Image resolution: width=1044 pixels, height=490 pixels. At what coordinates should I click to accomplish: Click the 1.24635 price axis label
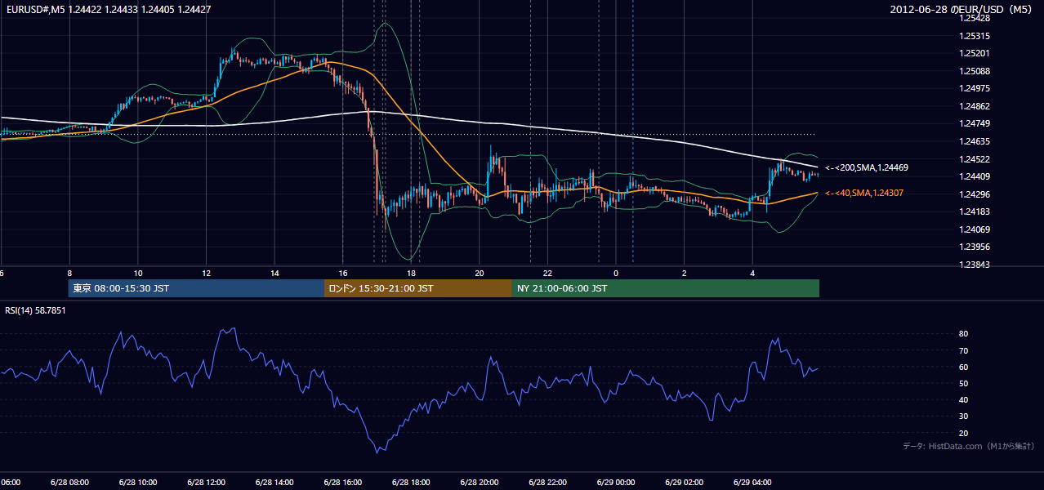975,141
